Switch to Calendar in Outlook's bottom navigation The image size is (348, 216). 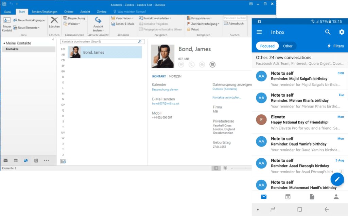(x=16, y=160)
